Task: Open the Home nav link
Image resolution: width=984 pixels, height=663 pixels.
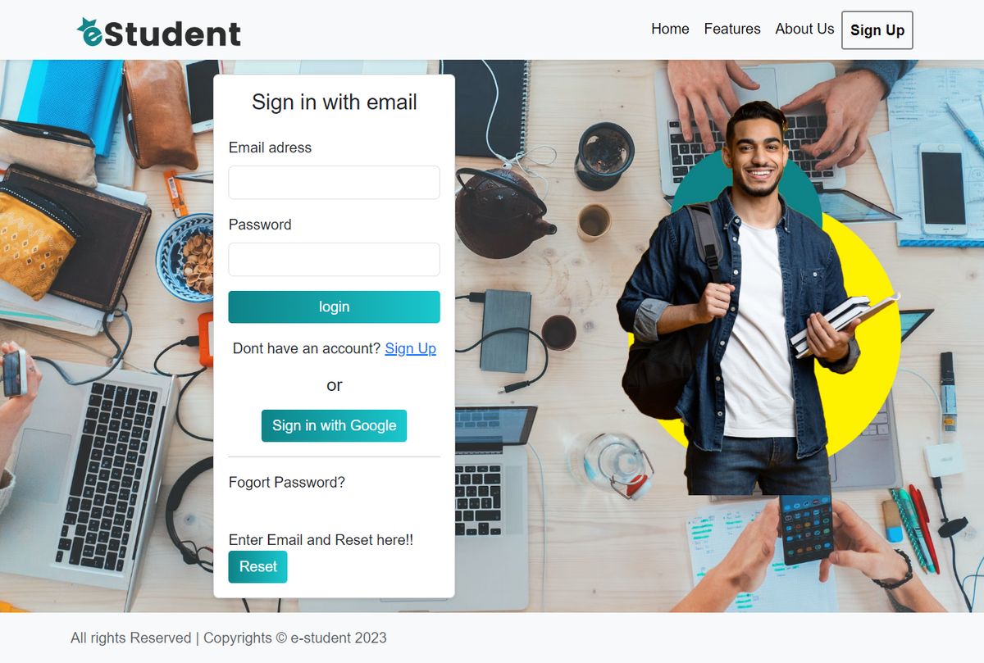Action: tap(670, 29)
